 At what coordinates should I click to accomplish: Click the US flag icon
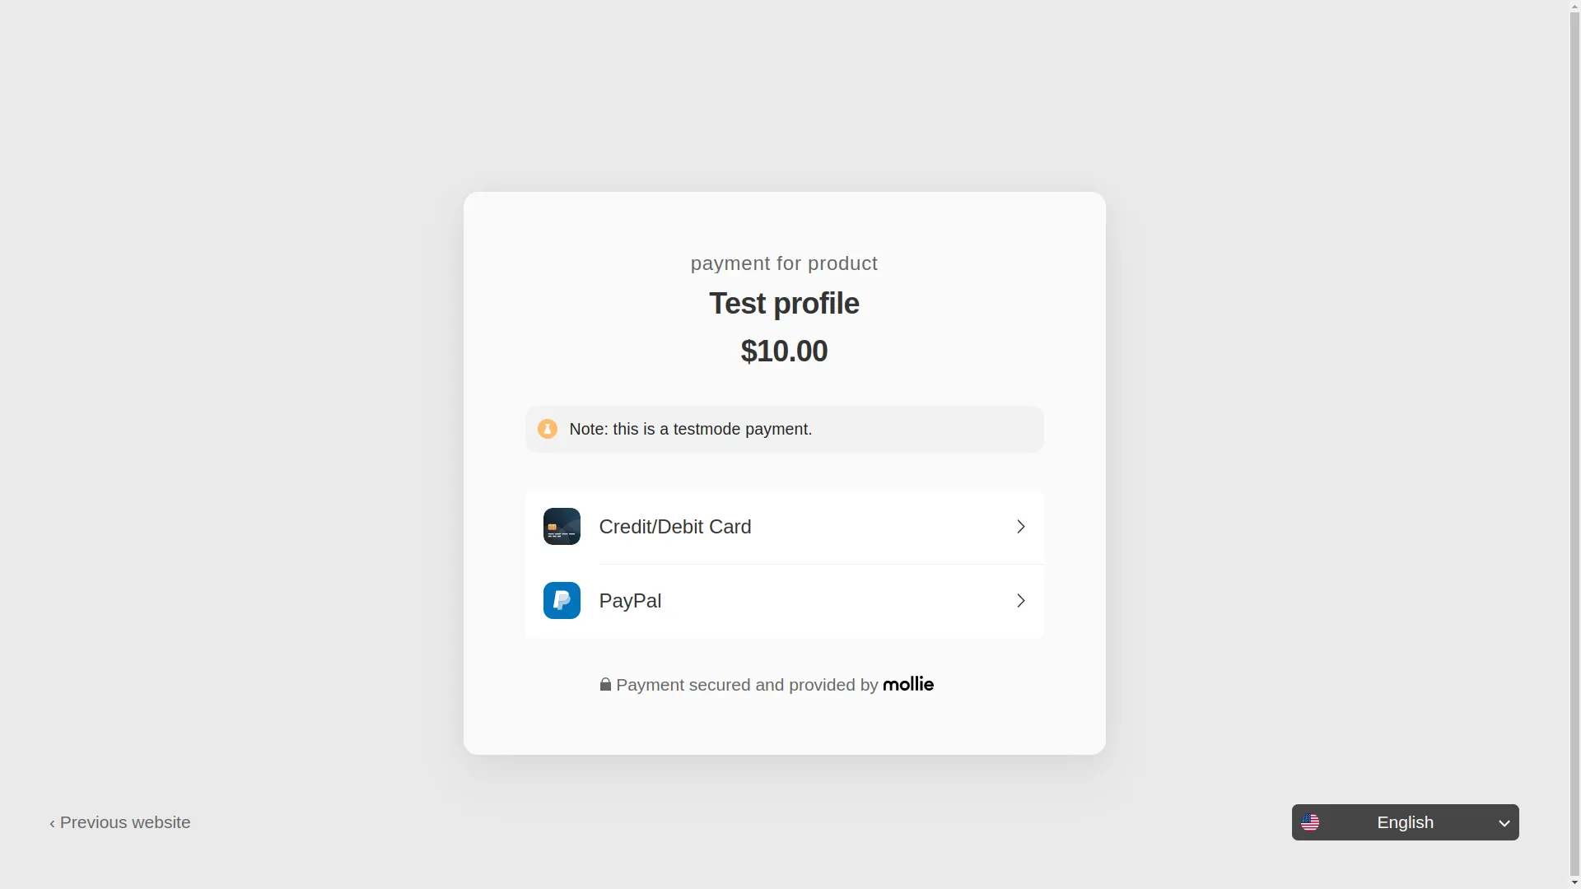point(1310,822)
